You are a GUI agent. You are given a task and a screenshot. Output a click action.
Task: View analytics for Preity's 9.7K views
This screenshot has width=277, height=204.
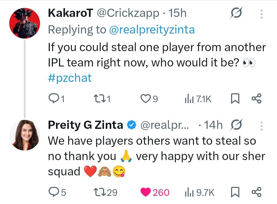189,192
